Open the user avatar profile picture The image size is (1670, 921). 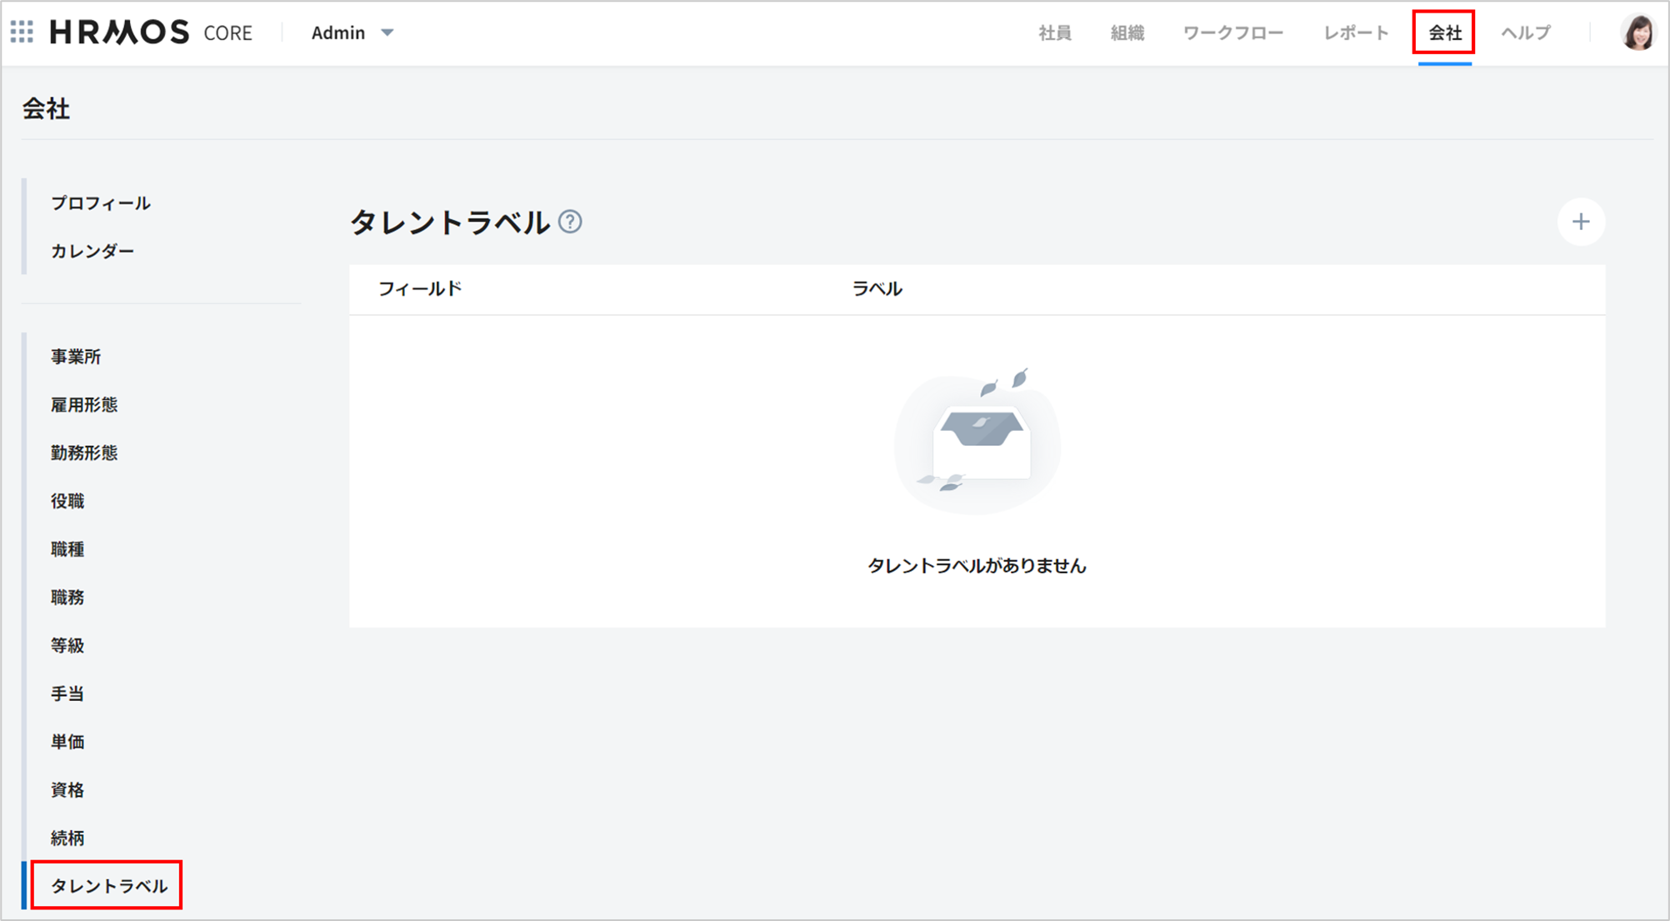click(1637, 33)
